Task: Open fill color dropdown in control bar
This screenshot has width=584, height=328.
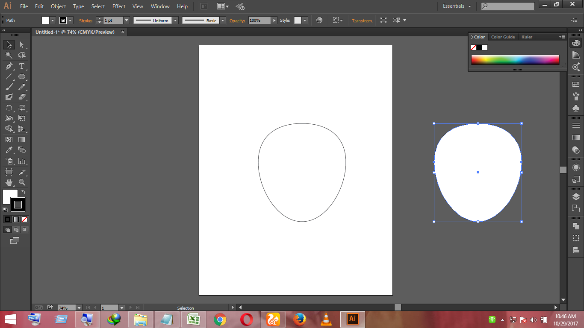Action: (x=53, y=20)
